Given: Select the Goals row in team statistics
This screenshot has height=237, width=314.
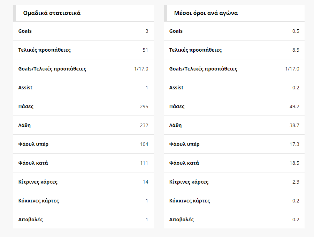Looking at the screenshot, I should (x=83, y=31).
